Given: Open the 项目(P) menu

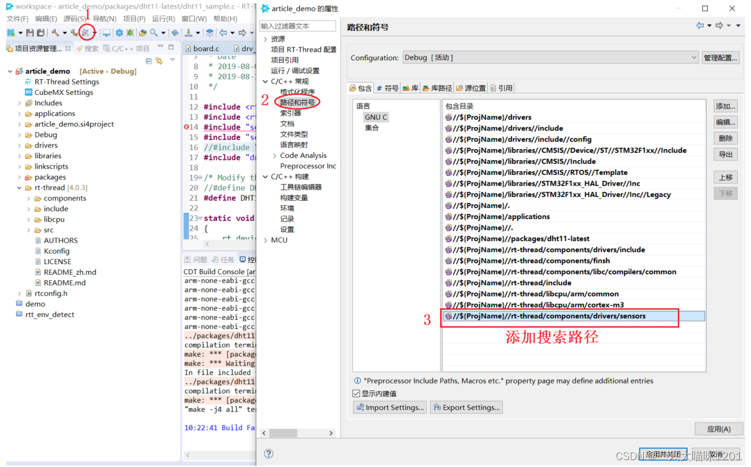Looking at the screenshot, I should point(134,18).
